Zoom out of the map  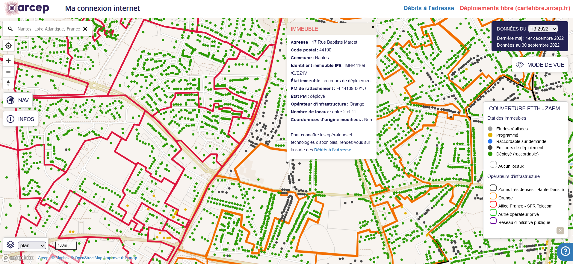(8, 72)
